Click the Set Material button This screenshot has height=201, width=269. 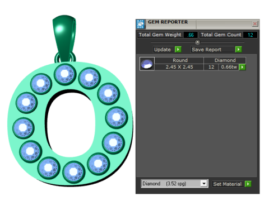tap(228, 184)
